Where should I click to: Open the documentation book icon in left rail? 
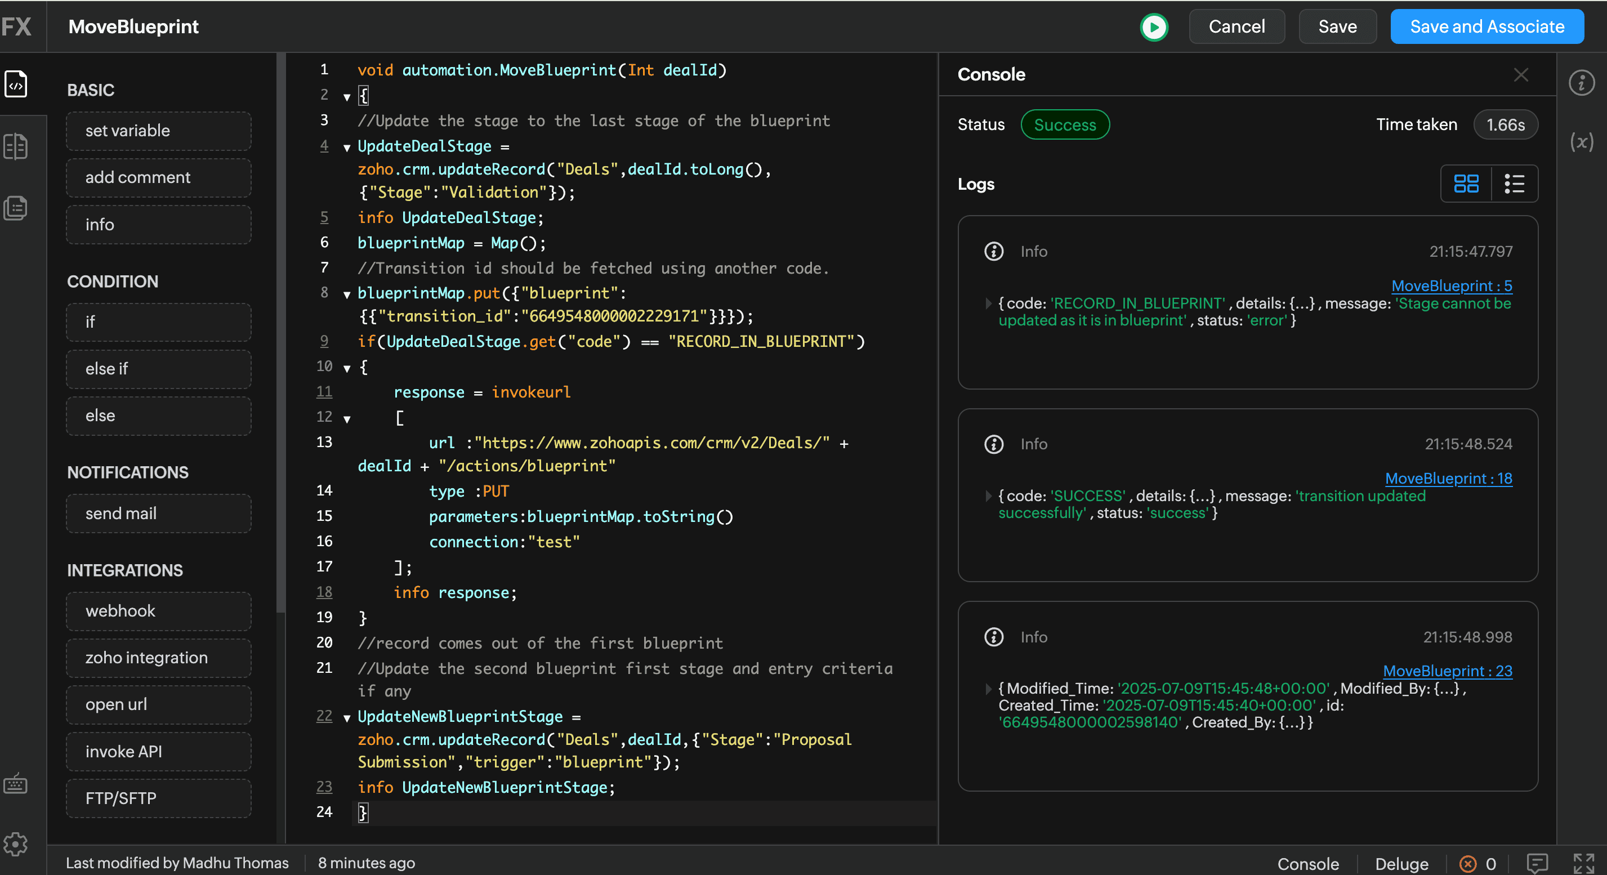point(16,146)
